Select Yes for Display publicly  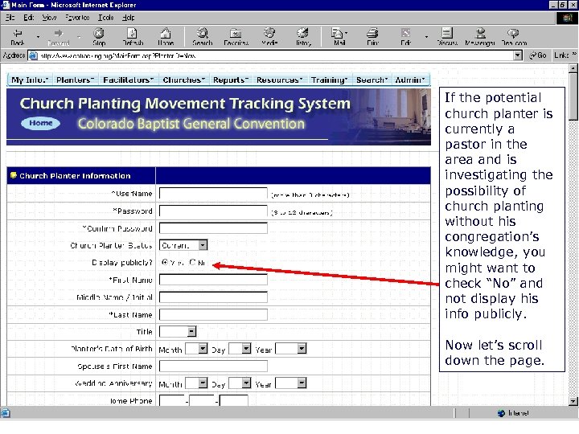click(x=165, y=262)
